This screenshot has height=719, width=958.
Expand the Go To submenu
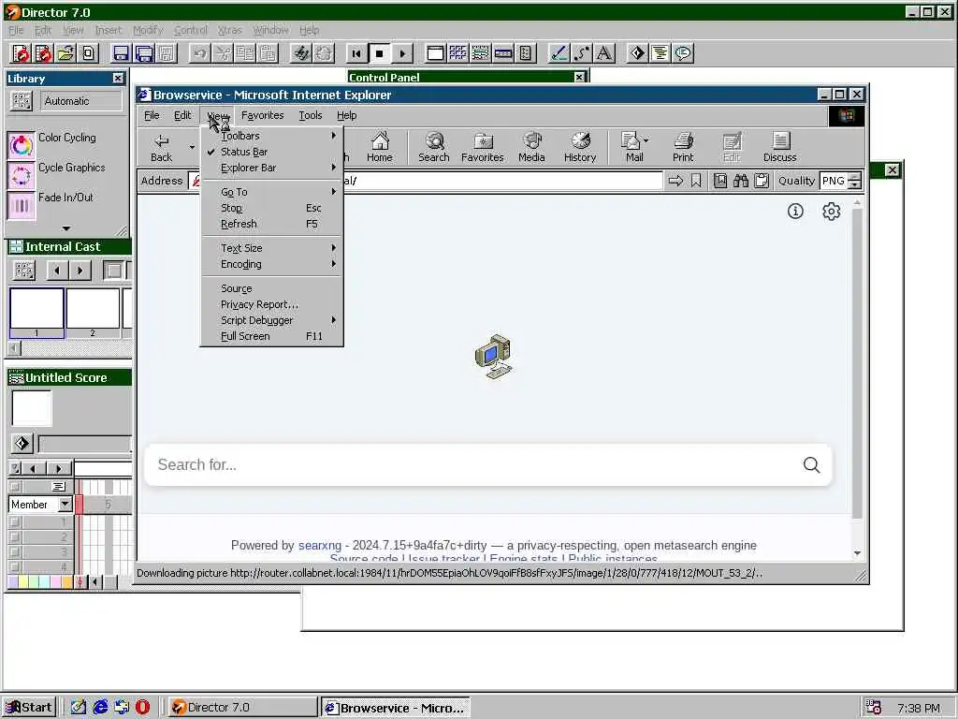272,192
